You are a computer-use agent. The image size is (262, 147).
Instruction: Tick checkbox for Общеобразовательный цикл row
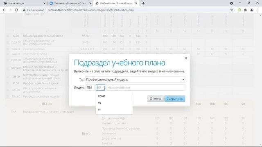(8, 36)
